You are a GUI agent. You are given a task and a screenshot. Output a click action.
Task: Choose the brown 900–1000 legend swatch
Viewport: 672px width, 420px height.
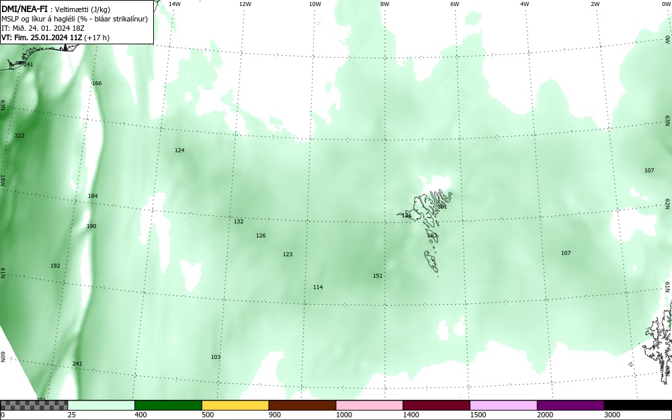point(302,405)
